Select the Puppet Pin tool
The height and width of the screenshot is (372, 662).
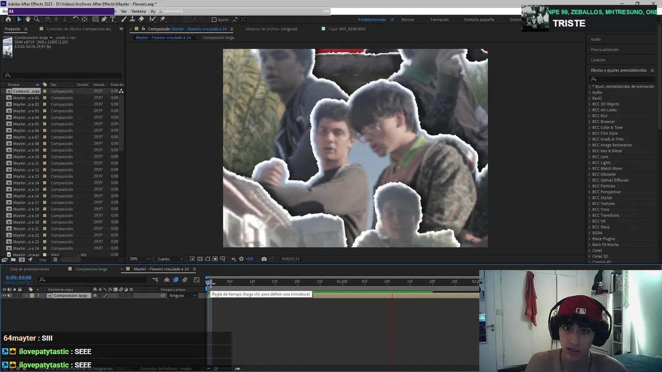162,19
